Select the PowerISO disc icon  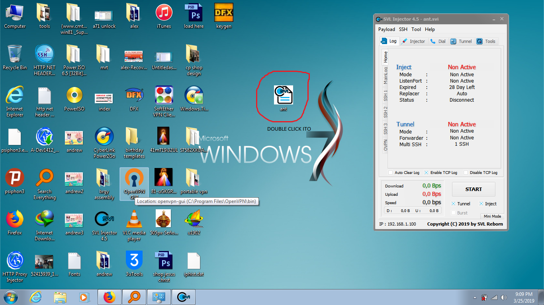[74, 95]
